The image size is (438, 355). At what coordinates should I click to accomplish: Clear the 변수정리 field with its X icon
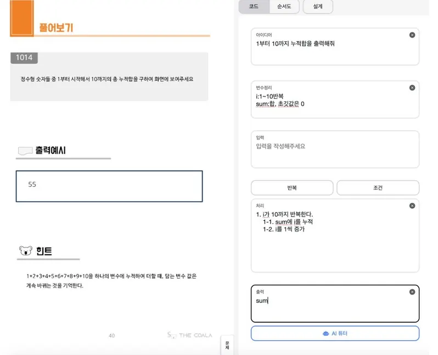click(x=412, y=88)
